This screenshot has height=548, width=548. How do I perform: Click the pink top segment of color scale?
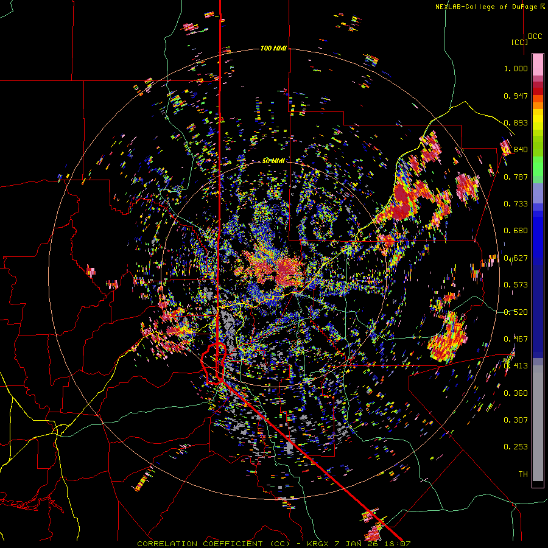tap(538, 65)
